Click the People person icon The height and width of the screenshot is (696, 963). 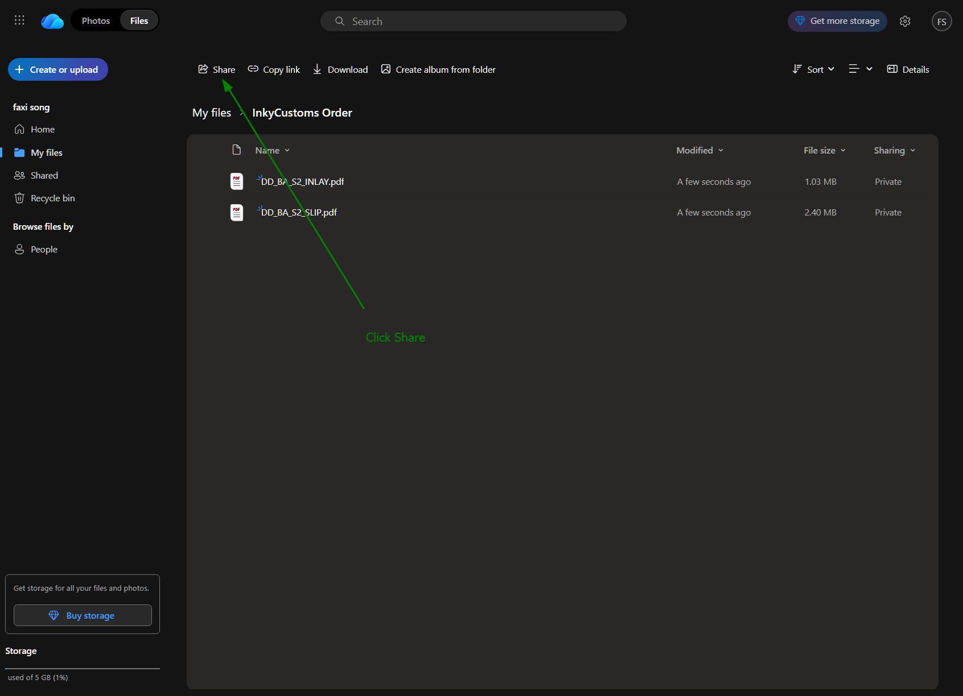[19, 249]
